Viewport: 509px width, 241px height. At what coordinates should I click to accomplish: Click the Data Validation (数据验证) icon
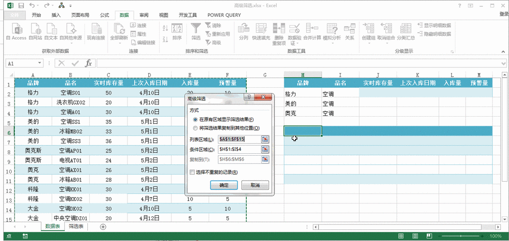tap(295, 29)
